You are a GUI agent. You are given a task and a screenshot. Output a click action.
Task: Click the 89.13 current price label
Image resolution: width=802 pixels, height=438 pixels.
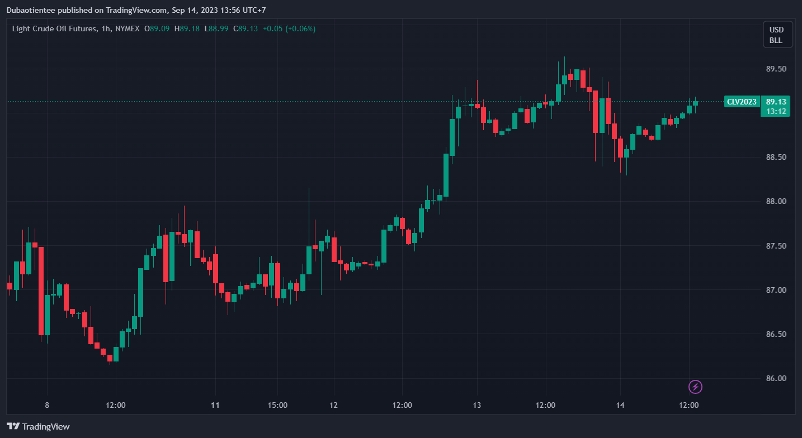pos(776,102)
